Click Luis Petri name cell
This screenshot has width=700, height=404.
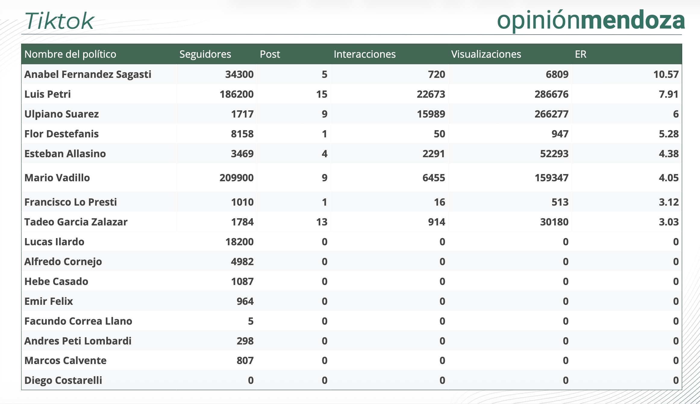pyautogui.click(x=48, y=94)
